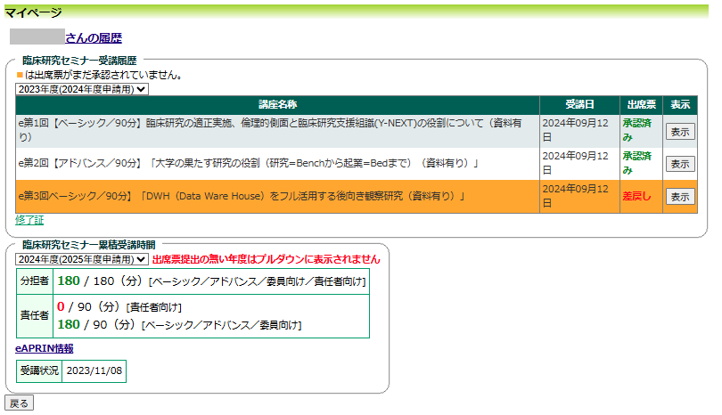This screenshot has height=415, width=722.
Task: Open the 修了証 certificate link
Action: pos(29,220)
